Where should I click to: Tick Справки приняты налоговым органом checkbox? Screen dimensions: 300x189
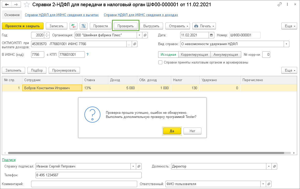160,62
